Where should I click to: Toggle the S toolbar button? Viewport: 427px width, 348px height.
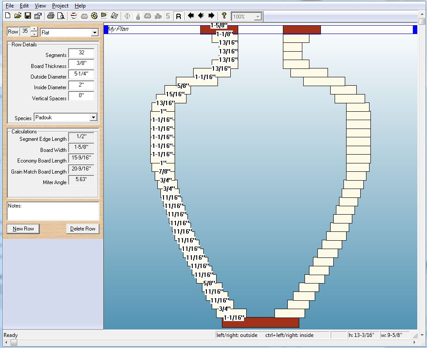[x=168, y=16]
